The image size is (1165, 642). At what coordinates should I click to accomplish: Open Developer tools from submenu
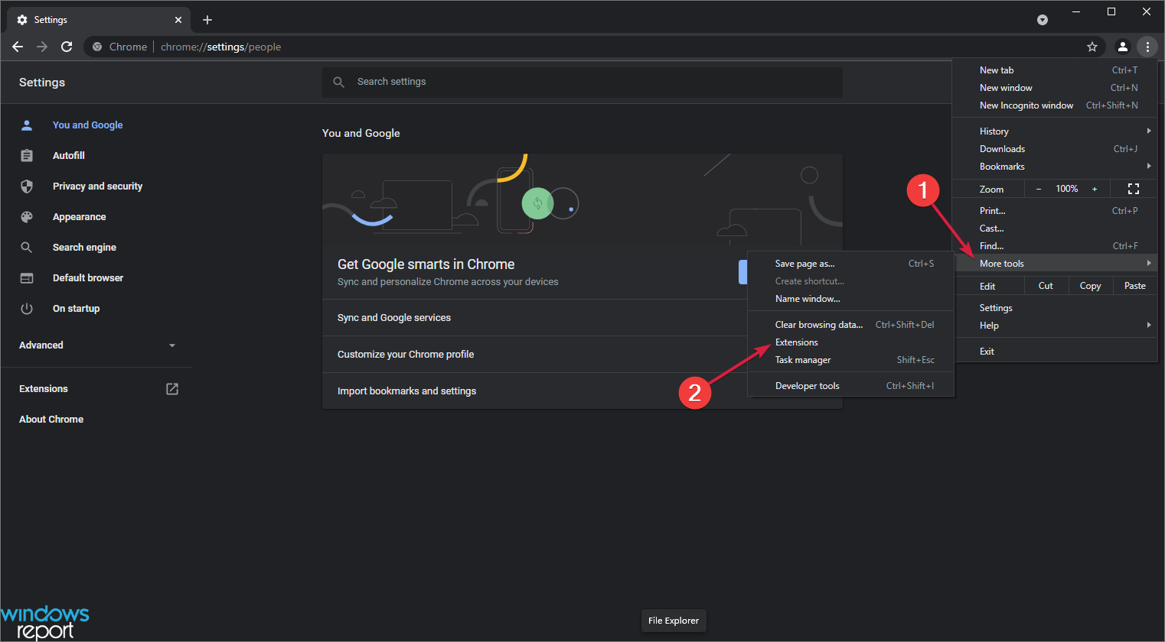[851, 386]
